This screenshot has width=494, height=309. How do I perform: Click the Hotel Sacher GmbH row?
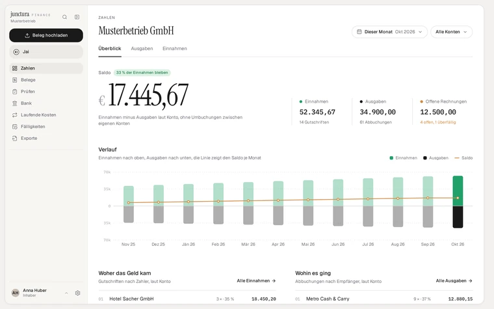pyautogui.click(x=187, y=299)
